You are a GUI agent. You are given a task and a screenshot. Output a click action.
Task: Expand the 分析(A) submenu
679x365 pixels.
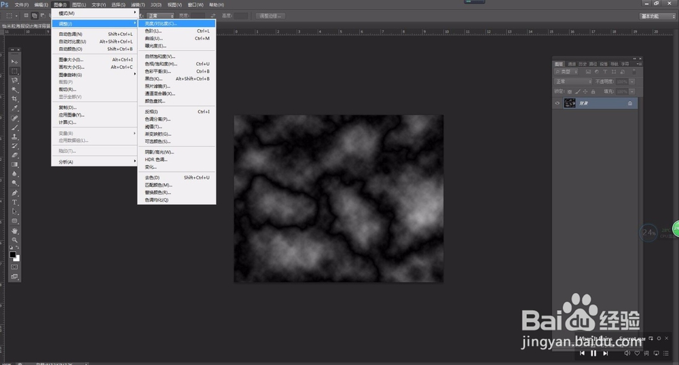(x=94, y=161)
